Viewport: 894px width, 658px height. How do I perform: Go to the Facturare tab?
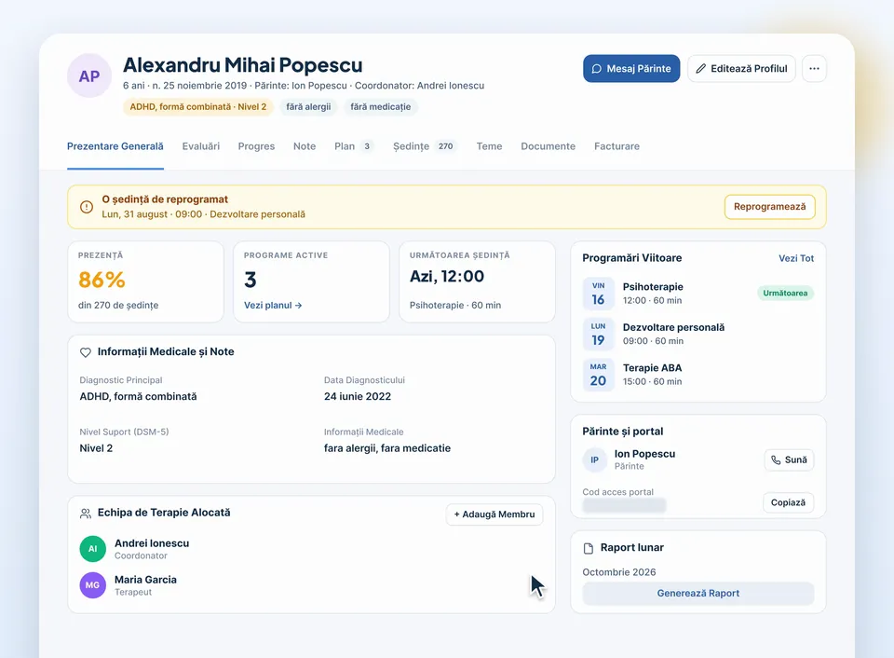[616, 146]
